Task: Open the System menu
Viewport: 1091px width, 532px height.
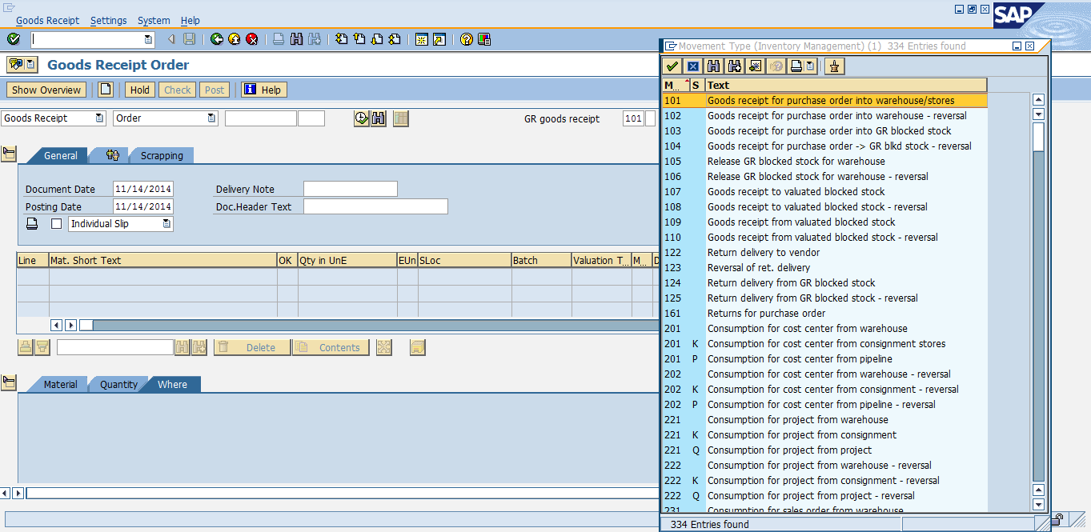Action: coord(154,20)
